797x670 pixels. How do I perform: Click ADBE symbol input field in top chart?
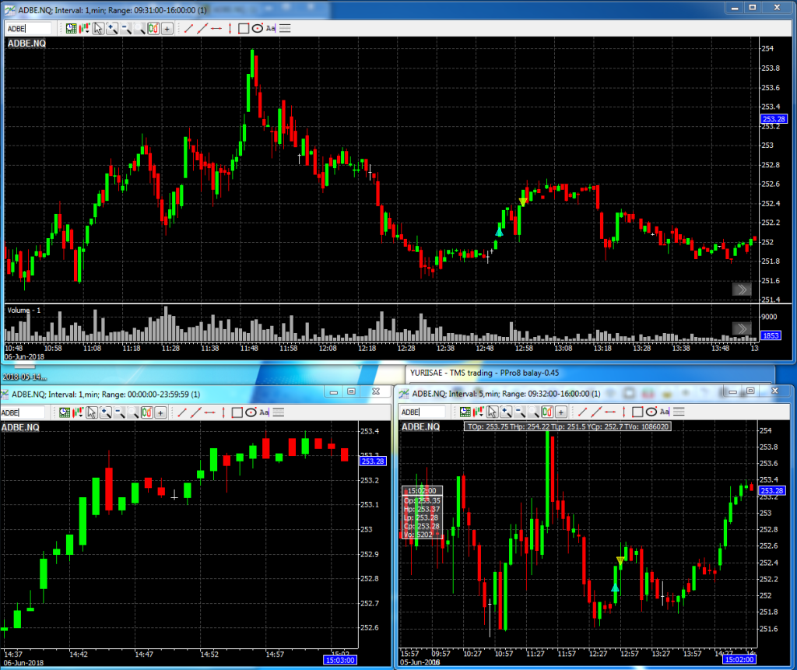[28, 29]
